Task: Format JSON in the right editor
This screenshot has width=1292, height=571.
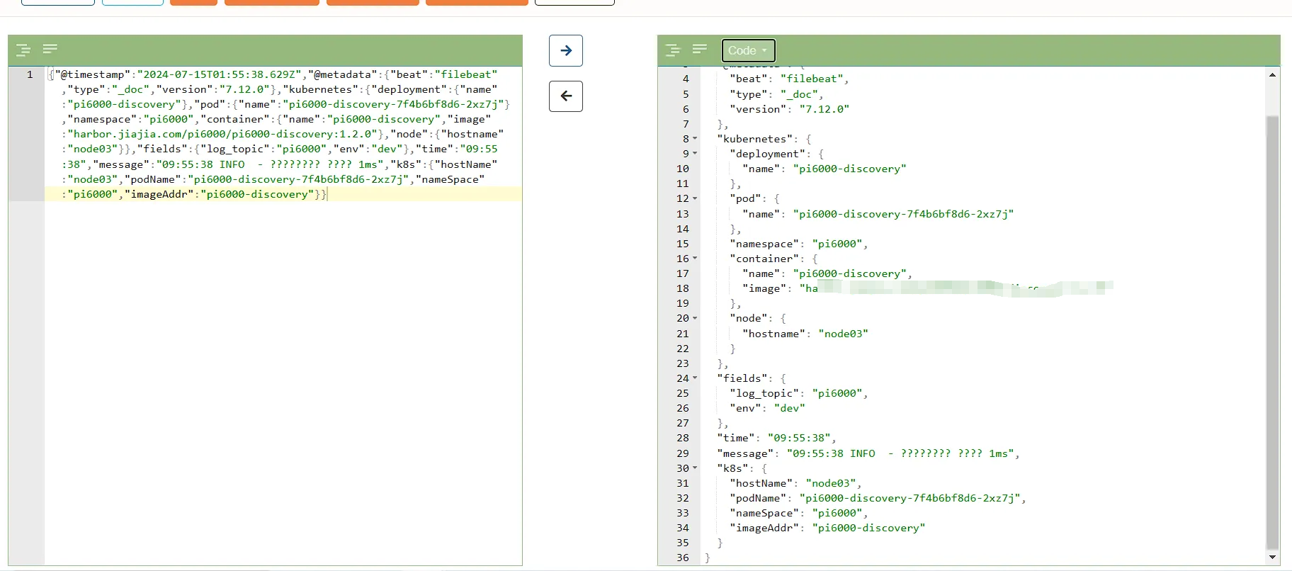Action: 673,50
